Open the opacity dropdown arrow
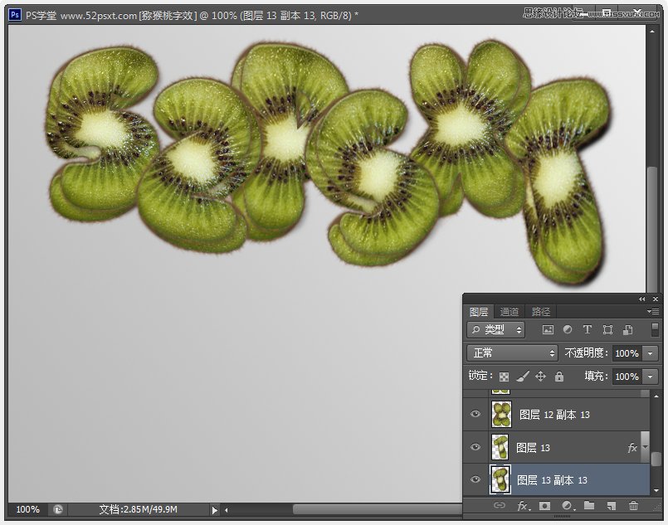Image resolution: width=668 pixels, height=525 pixels. (x=651, y=352)
